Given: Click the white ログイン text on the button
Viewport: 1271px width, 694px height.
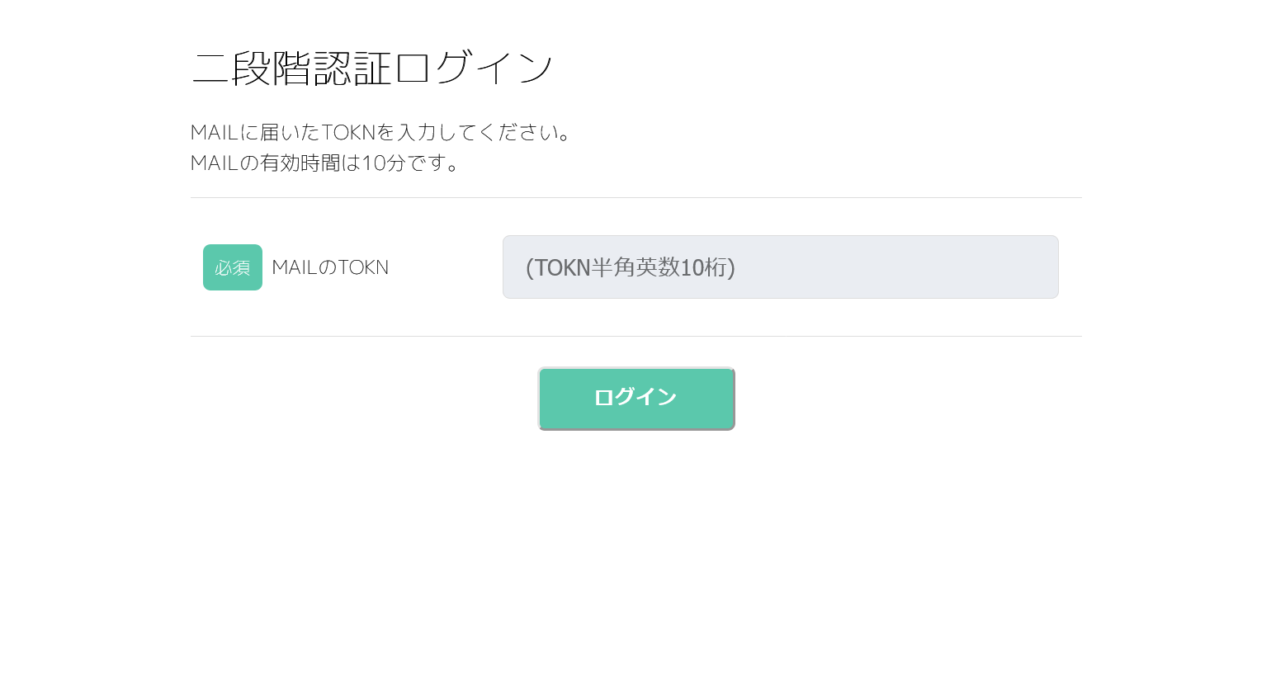Looking at the screenshot, I should click(x=635, y=397).
